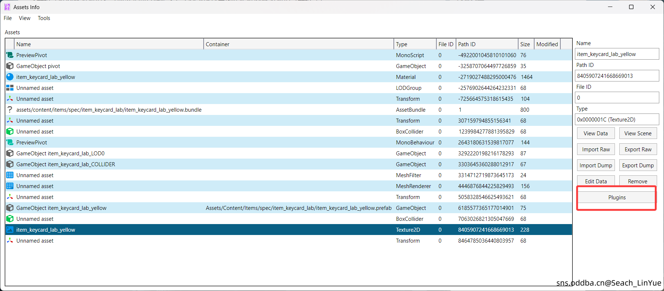Viewport: 664px width, 291px height.
Task: Click the Path ID text field
Action: (617, 76)
